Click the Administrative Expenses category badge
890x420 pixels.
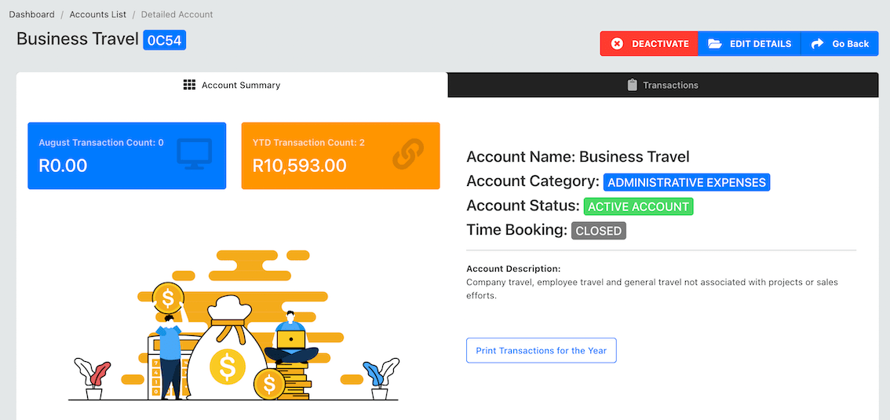point(687,183)
